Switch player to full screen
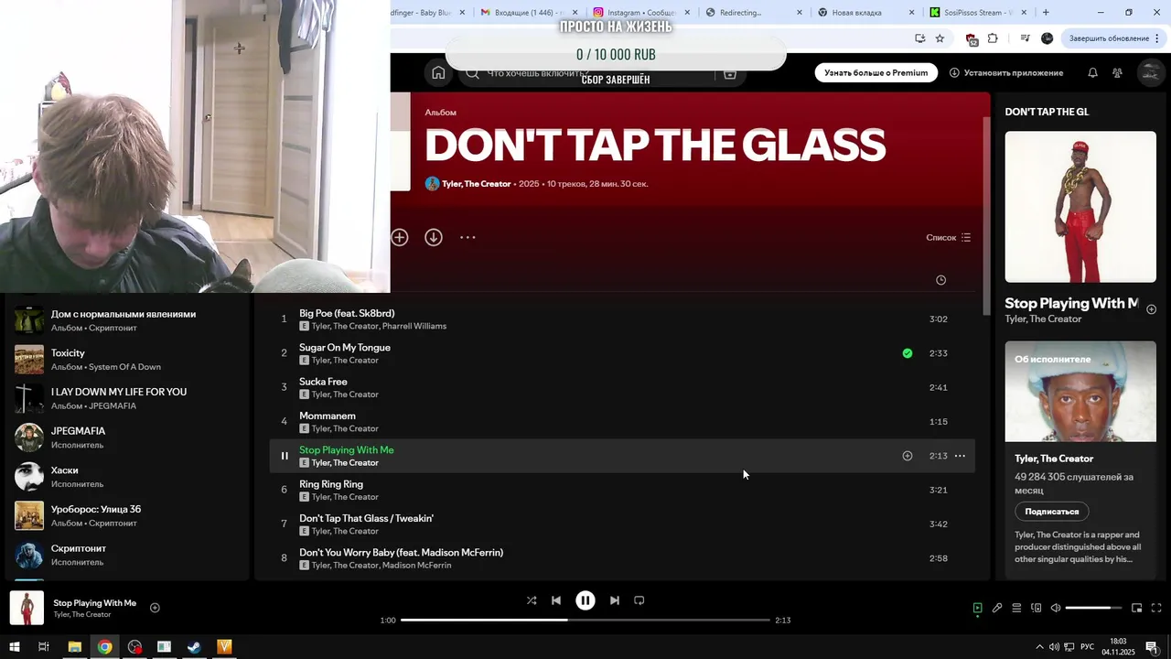Image resolution: width=1171 pixels, height=659 pixels. 1156,608
